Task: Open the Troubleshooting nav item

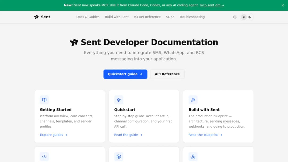Action: (x=192, y=17)
